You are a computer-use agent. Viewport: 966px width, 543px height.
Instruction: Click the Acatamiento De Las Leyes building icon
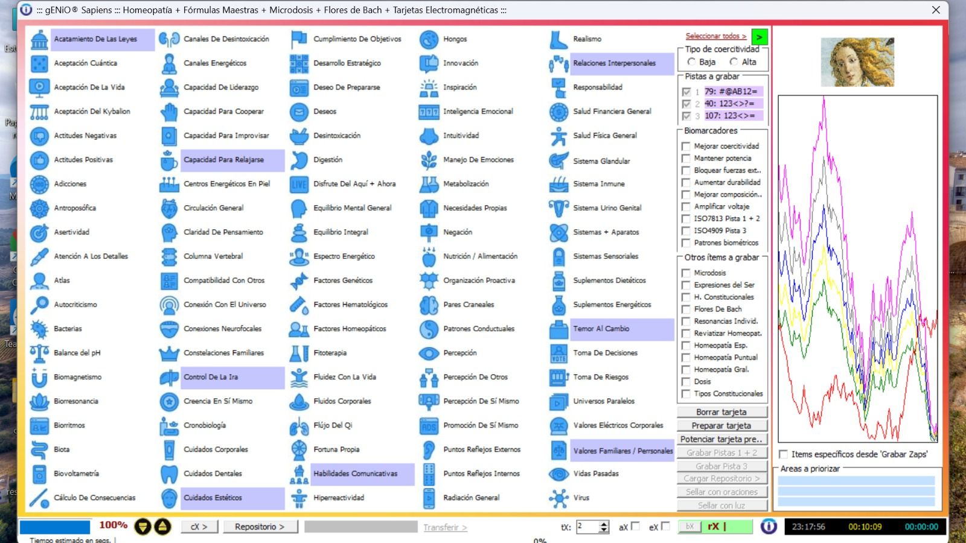point(39,39)
